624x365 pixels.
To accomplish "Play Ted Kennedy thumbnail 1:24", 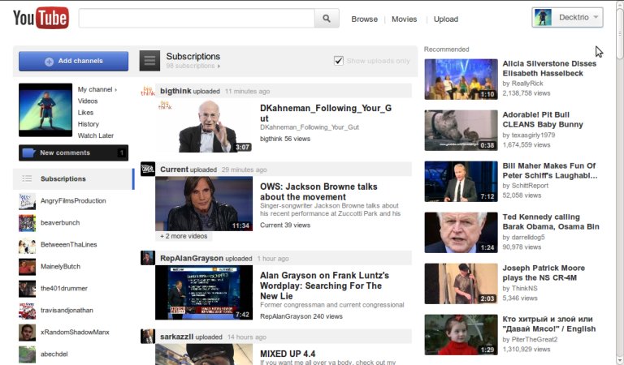I will (461, 233).
